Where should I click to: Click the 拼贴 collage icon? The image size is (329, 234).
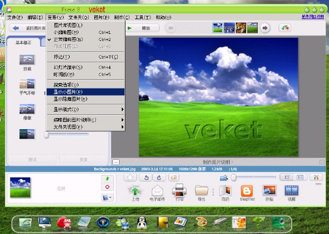269,193
